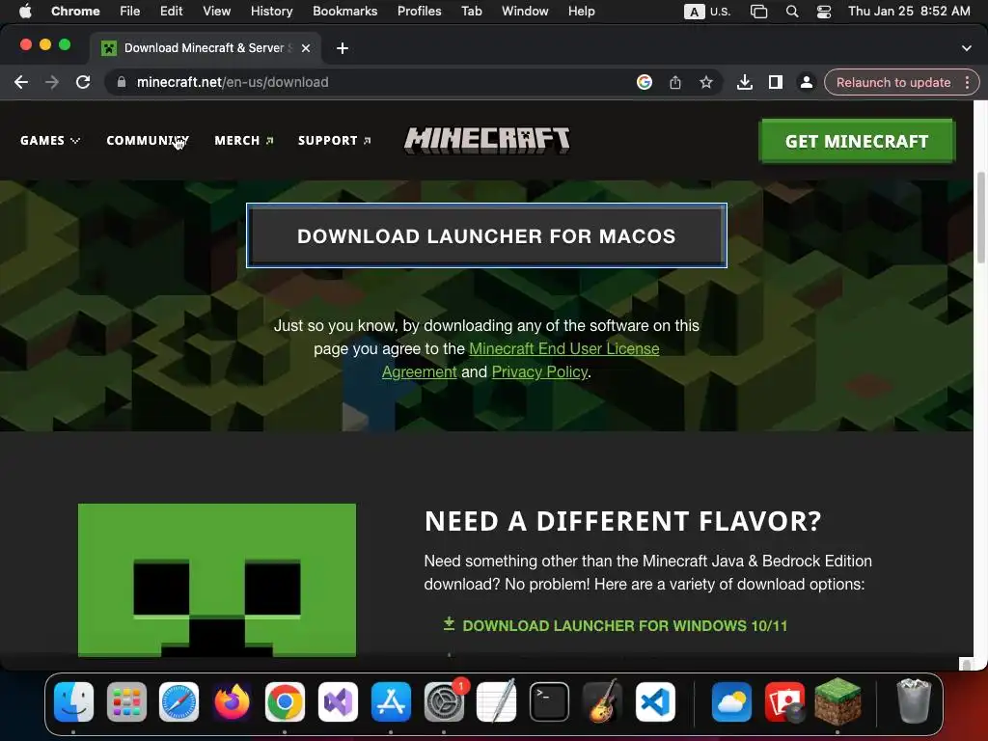This screenshot has width=988, height=741.
Task: Open Chrome from the Dock
Action: [x=285, y=701]
